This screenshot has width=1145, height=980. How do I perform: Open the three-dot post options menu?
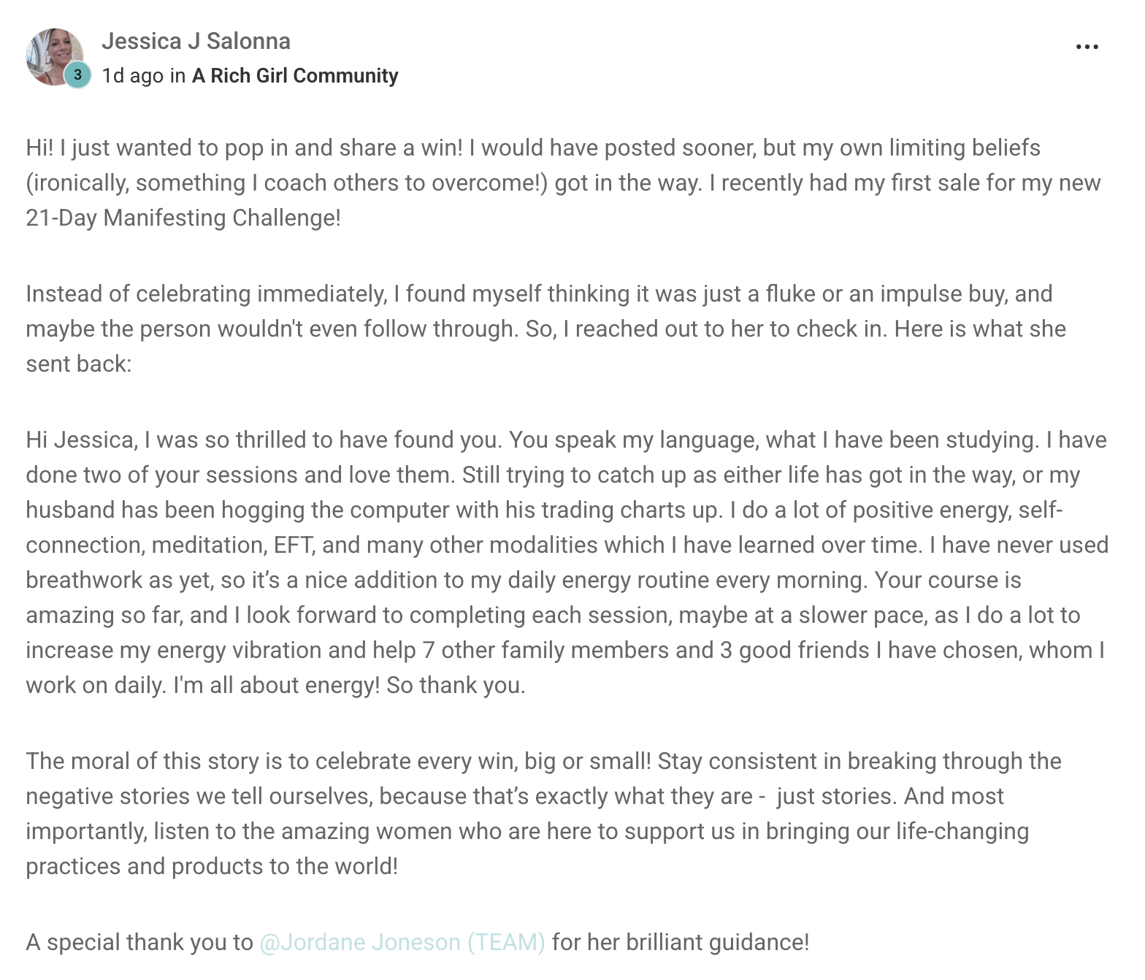point(1087,47)
